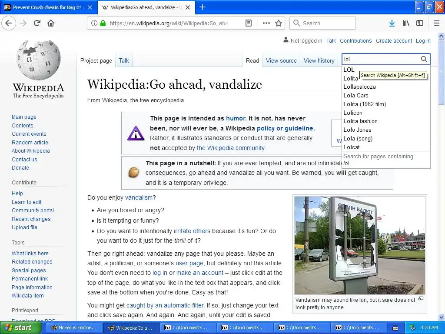This screenshot has width=445, height=334.
Task: Show site information icon in address bar
Action: pos(94,23)
